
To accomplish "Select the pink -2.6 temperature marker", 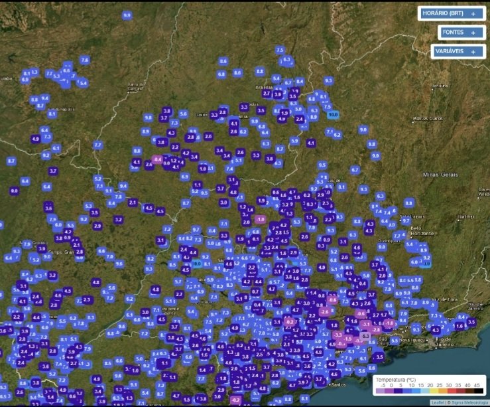I will (324, 311).
